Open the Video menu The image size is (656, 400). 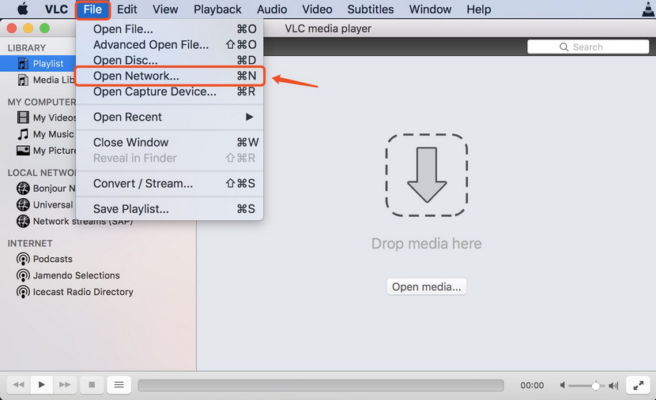click(317, 9)
